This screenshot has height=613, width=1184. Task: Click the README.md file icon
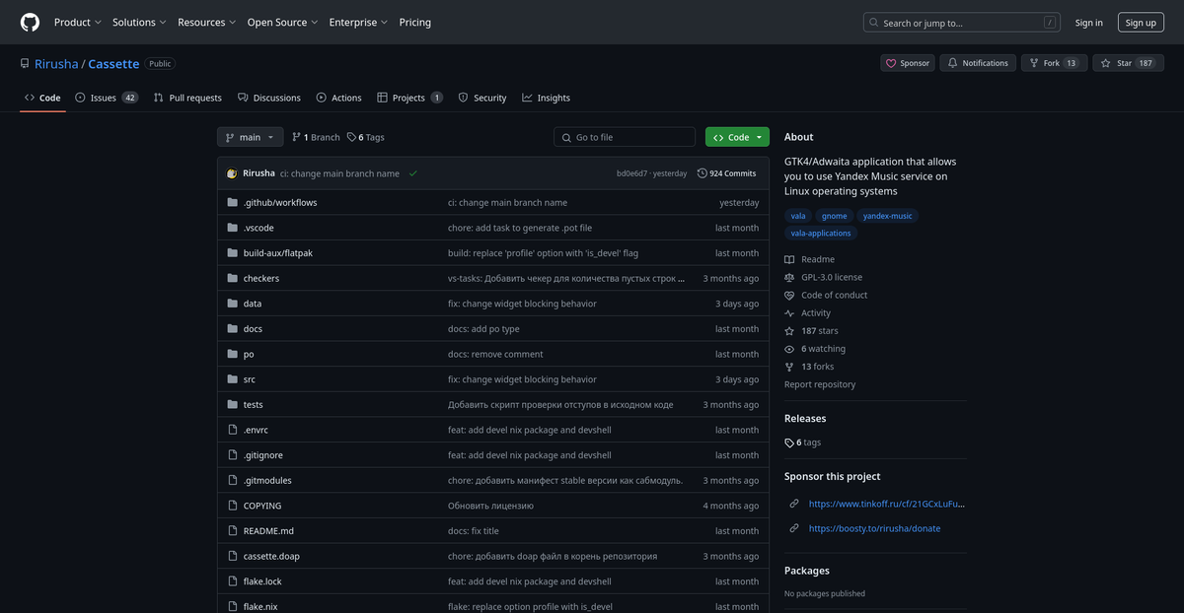pos(233,531)
